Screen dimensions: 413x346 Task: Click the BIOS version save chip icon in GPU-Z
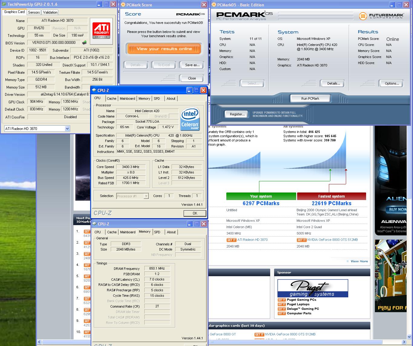[84, 43]
